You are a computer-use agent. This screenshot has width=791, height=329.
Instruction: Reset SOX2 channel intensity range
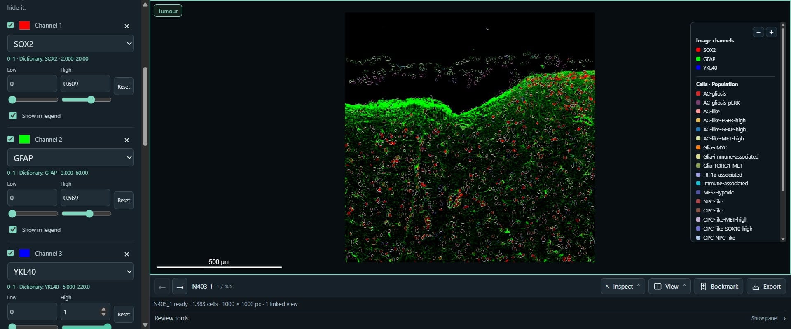click(x=124, y=86)
